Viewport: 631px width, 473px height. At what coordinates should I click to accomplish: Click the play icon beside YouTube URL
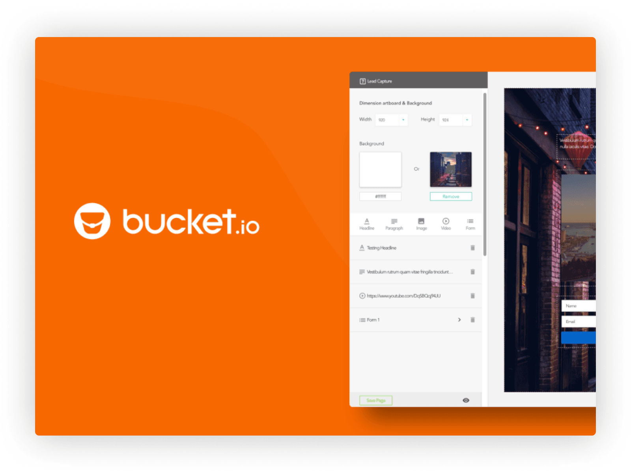tap(362, 296)
